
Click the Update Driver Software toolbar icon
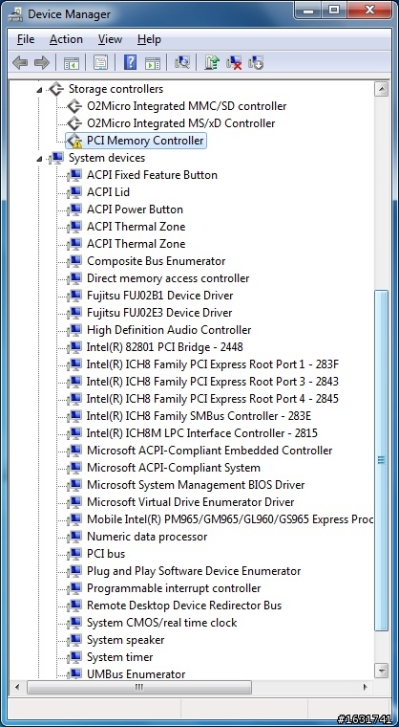212,62
